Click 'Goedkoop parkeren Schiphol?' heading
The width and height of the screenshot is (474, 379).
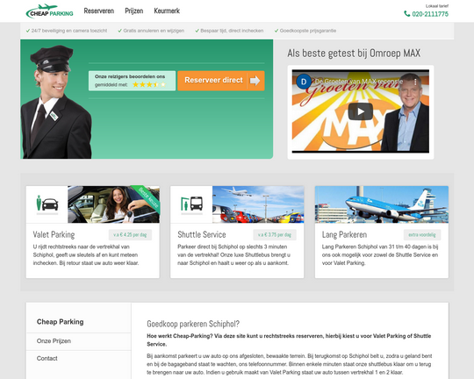coord(193,324)
